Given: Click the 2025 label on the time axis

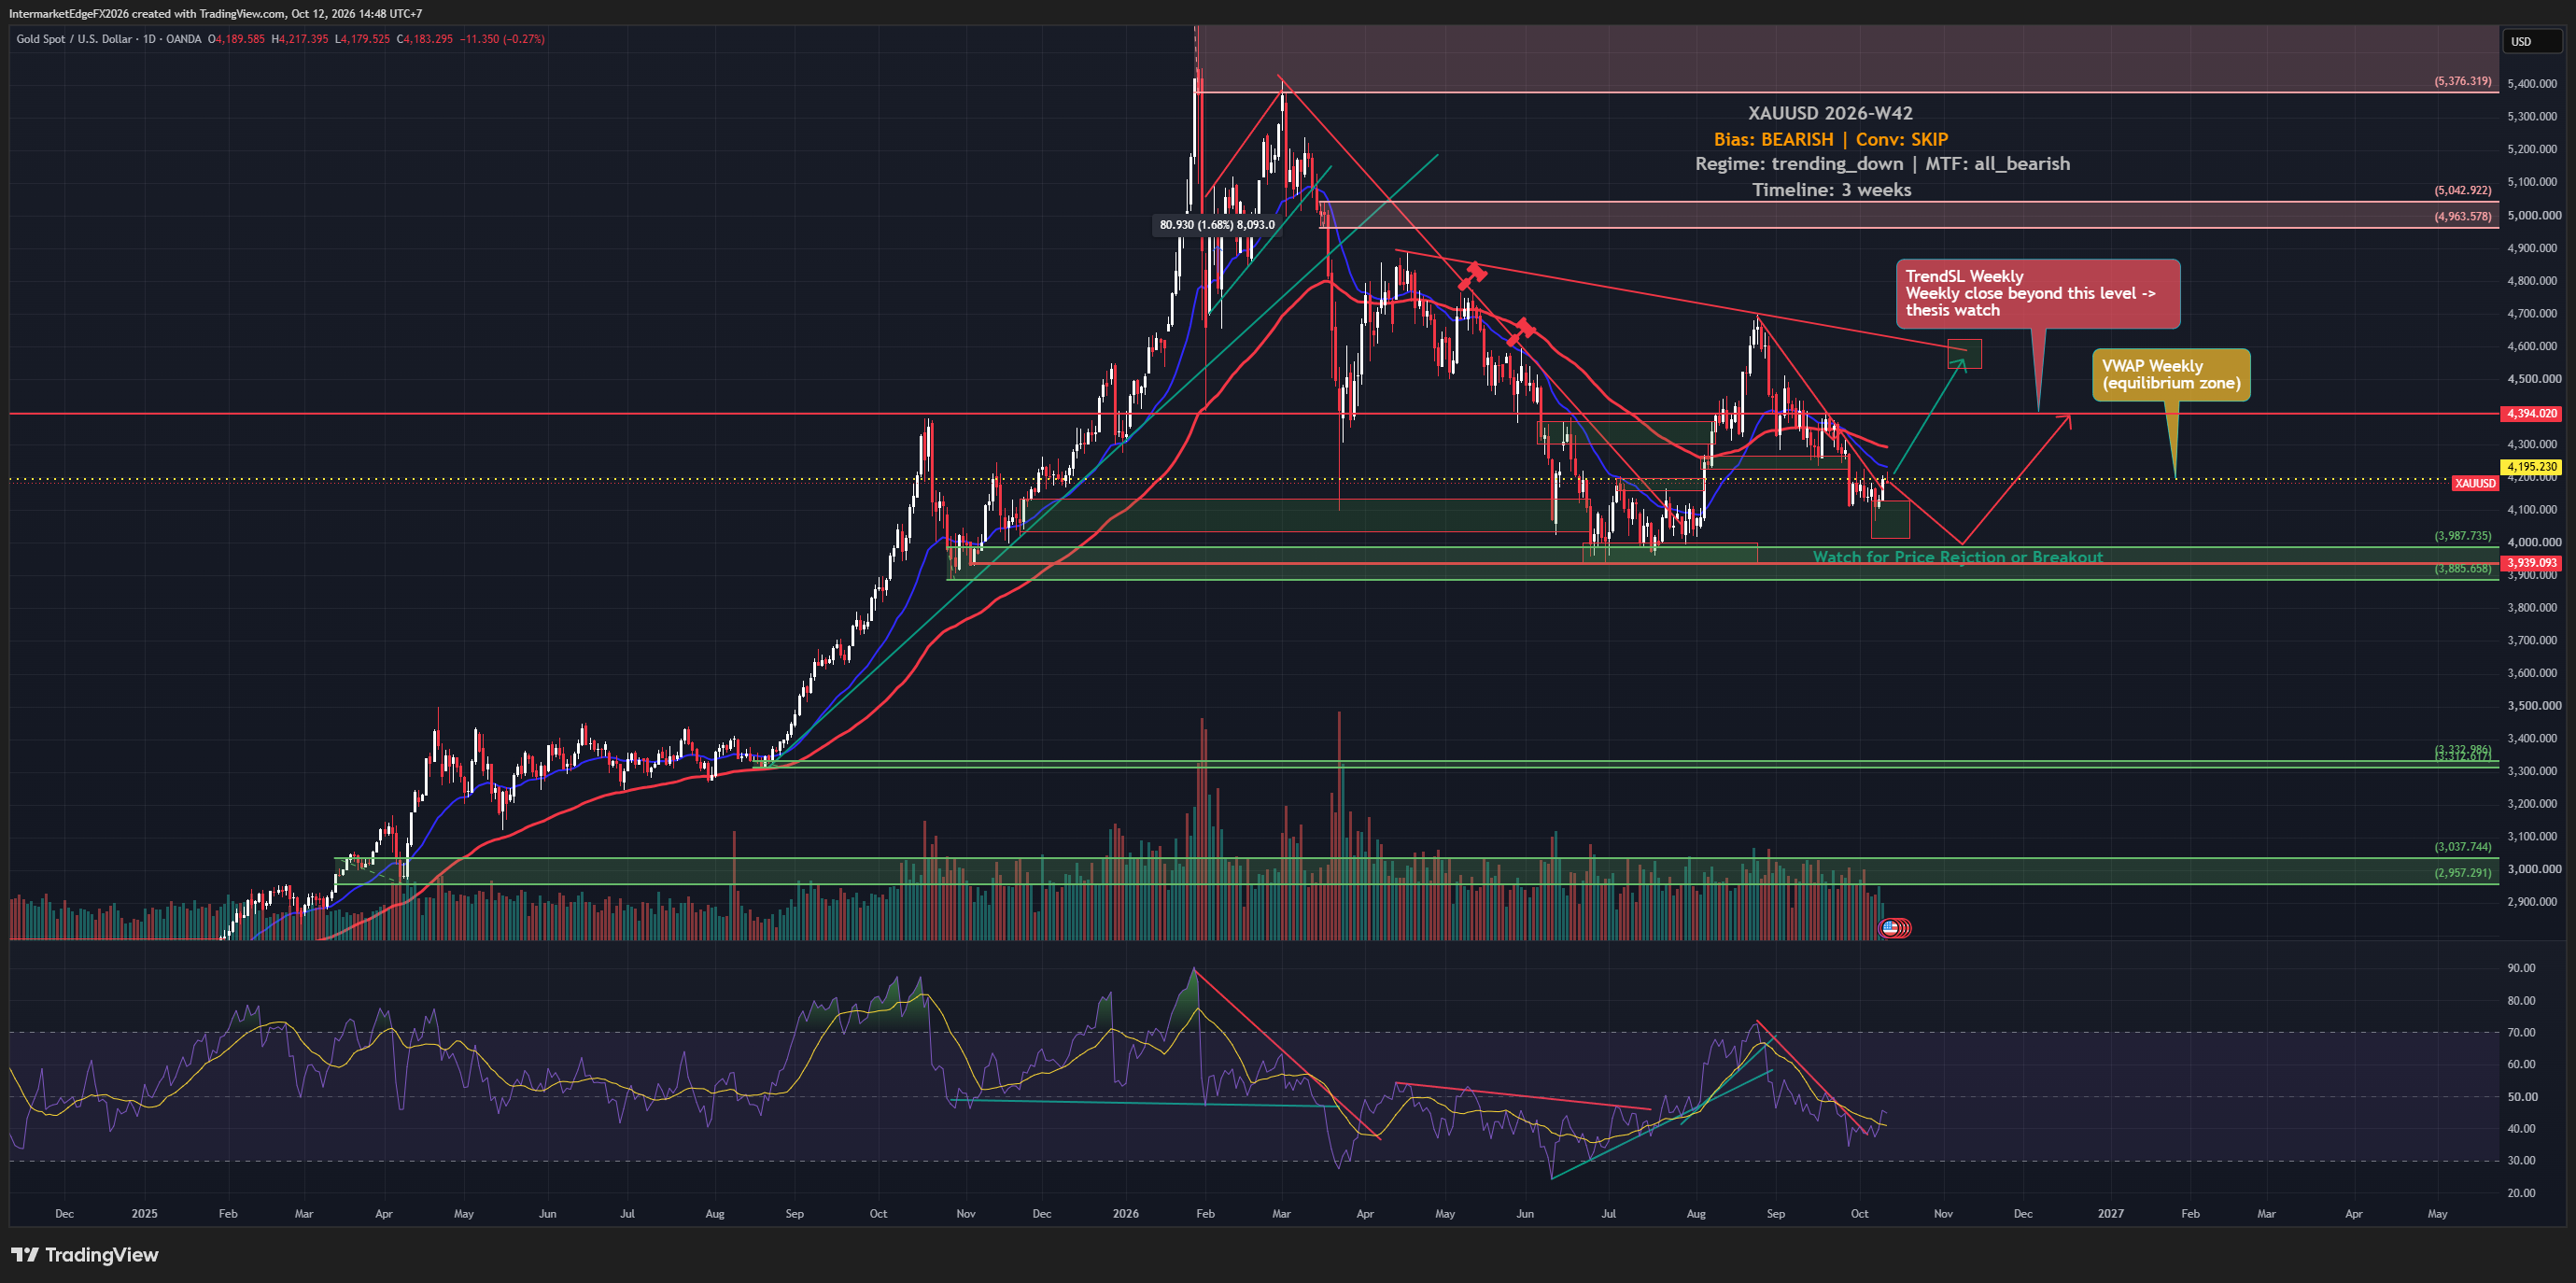Looking at the screenshot, I should coord(144,1213).
